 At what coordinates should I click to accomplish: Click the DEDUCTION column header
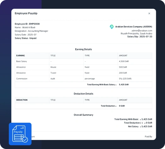point(22,100)
